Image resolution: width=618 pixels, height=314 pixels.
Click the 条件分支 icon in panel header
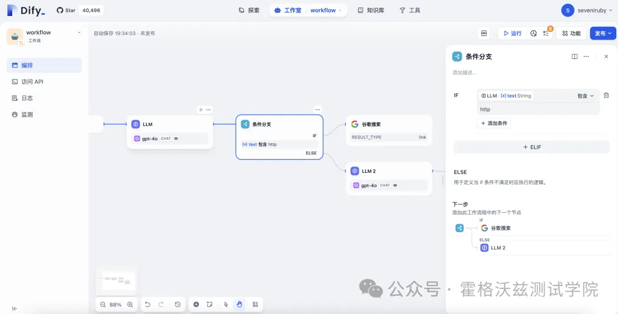(x=457, y=57)
